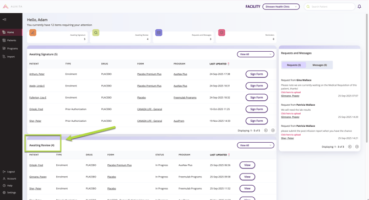This screenshot has height=200, width=369.
Task: Open the notifications bell in the header
Action: tap(359, 7)
